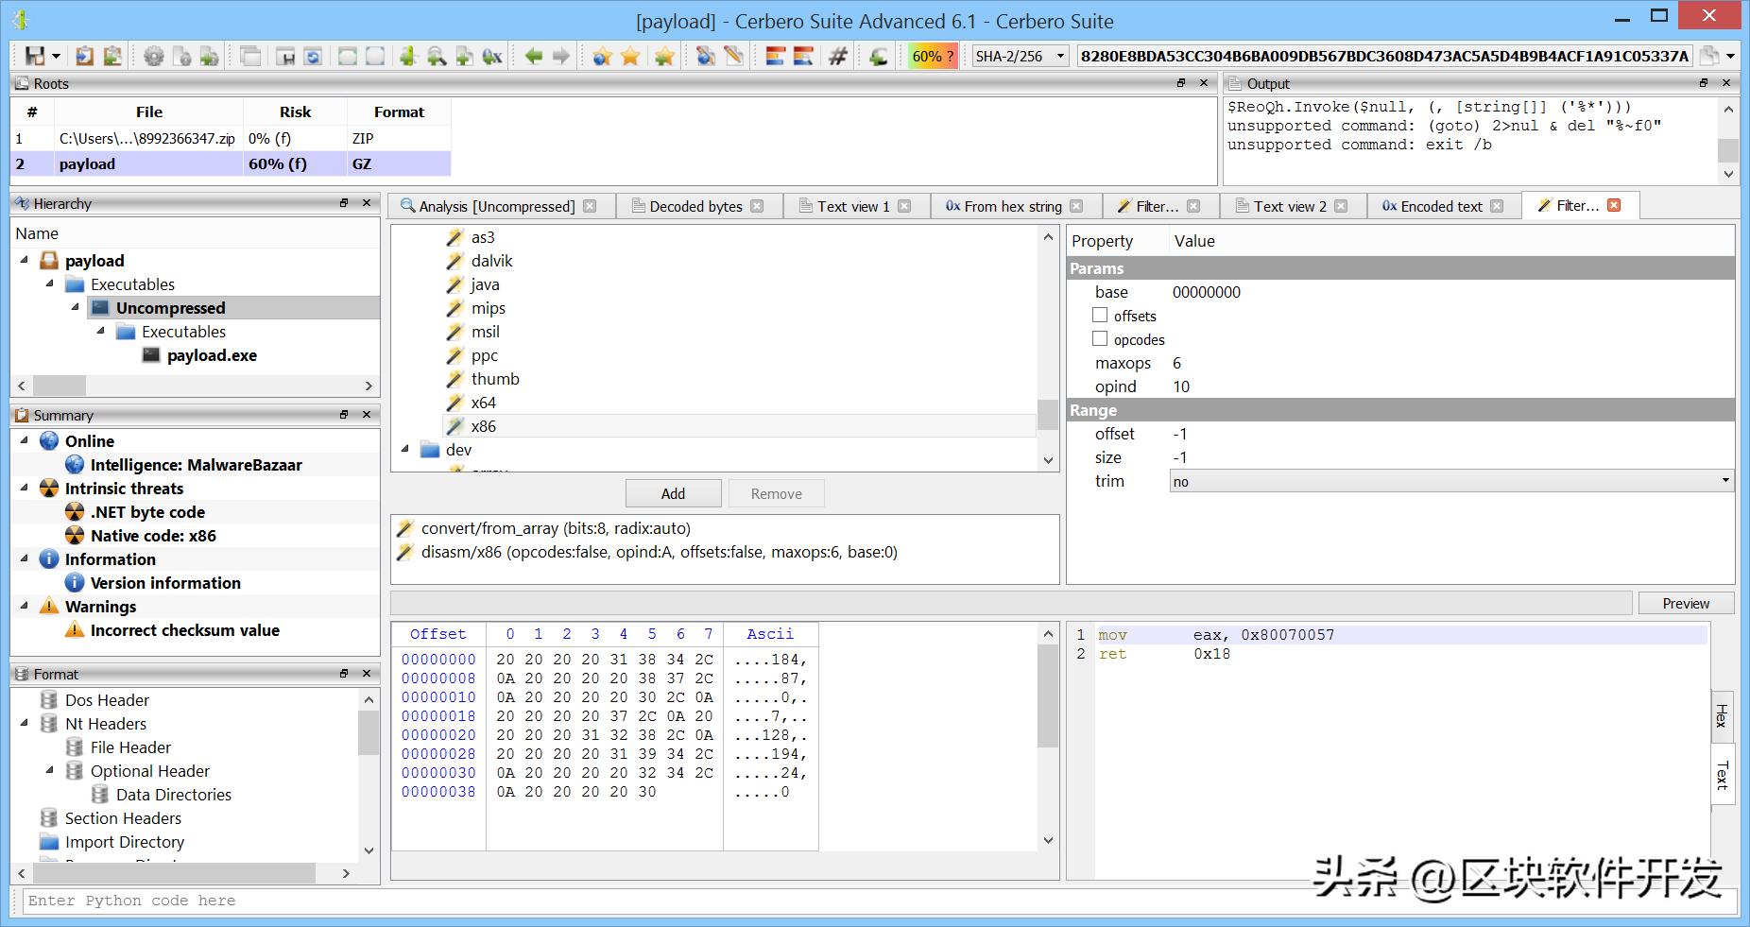Image resolution: width=1750 pixels, height=927 pixels.
Task: Click the settings gear toolbar icon
Action: coord(153,57)
